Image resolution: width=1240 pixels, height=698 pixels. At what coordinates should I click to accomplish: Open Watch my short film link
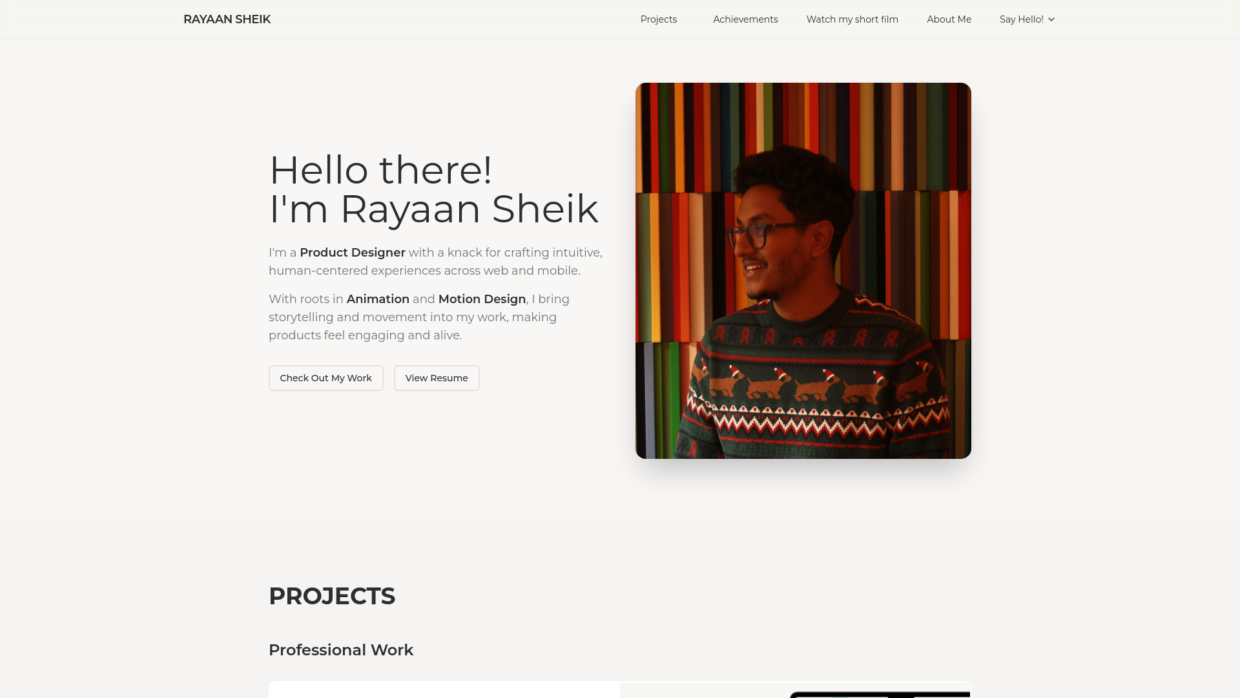[852, 19]
